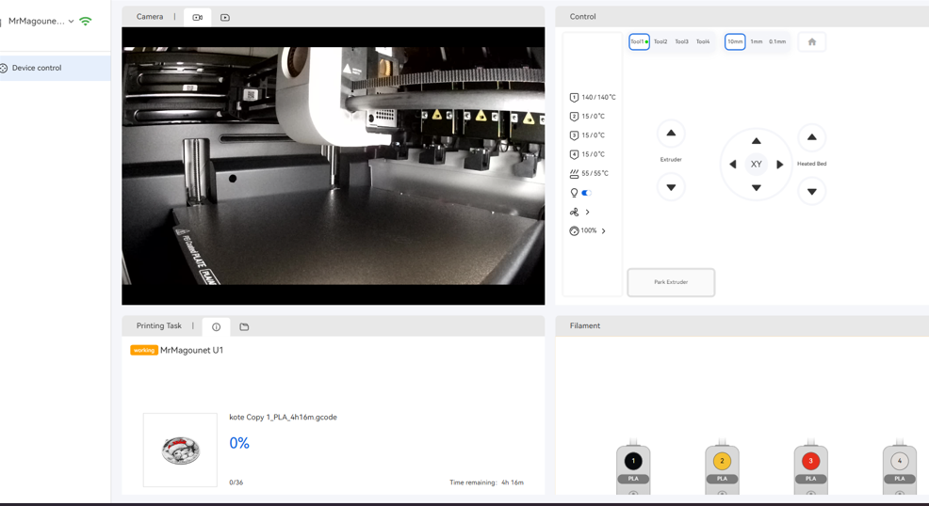Switch to the timelapse video playback tab
The width and height of the screenshot is (929, 506).
225,17
